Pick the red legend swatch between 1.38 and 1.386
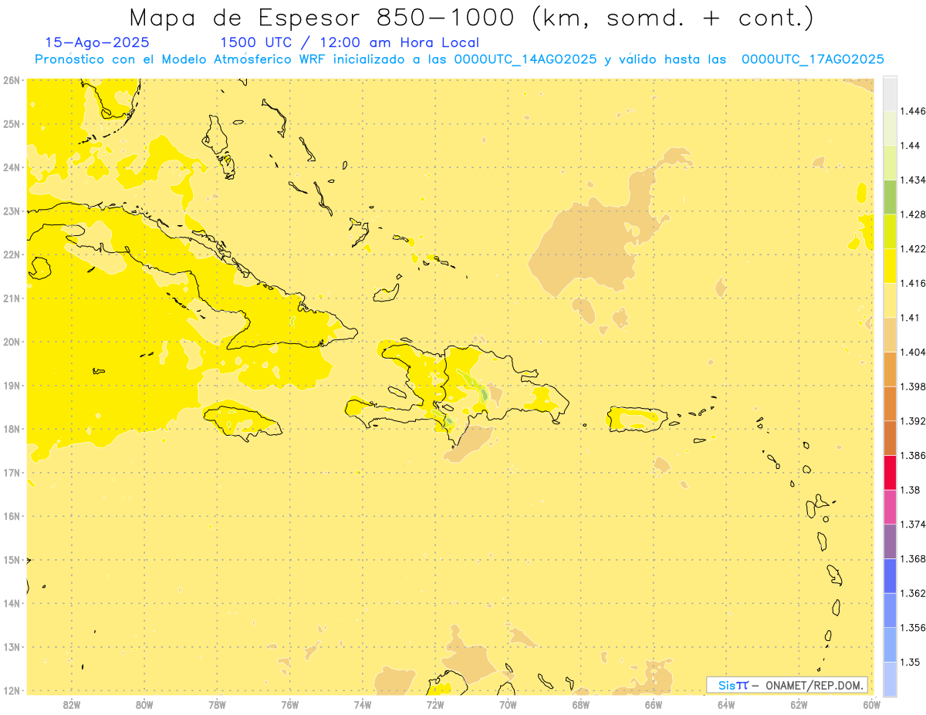926x715 pixels. [890, 472]
